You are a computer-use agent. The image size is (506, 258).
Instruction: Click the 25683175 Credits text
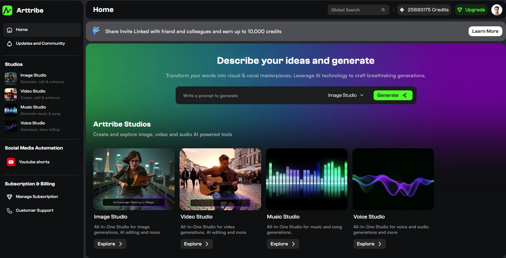[428, 10]
